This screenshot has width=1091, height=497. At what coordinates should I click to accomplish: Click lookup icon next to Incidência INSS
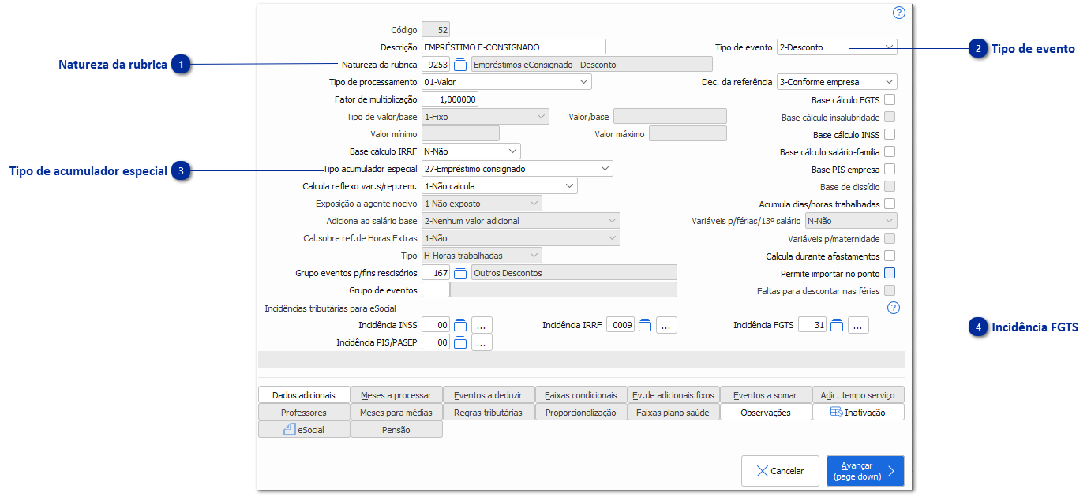point(461,325)
